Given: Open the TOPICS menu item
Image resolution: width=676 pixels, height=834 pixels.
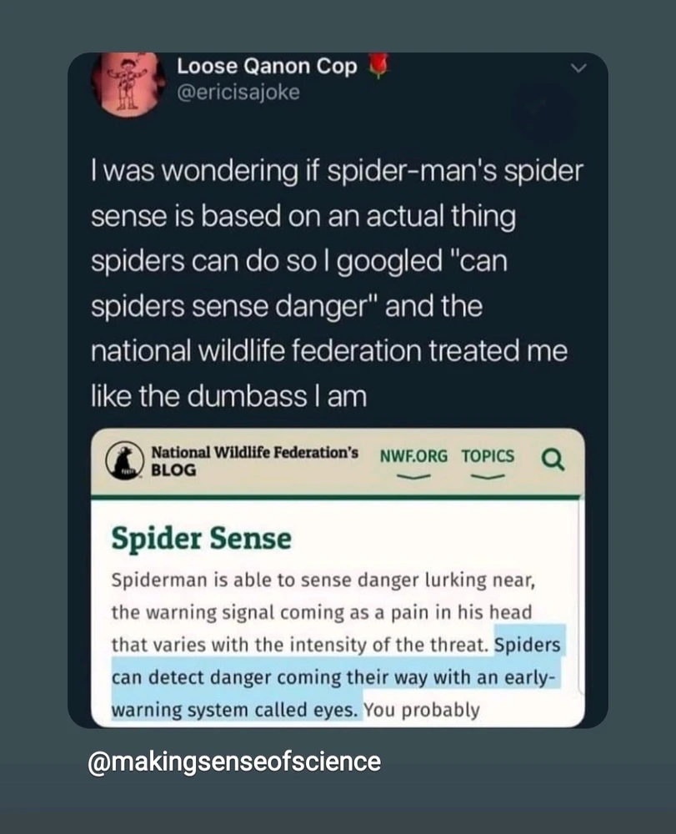Looking at the screenshot, I should pyautogui.click(x=488, y=456).
